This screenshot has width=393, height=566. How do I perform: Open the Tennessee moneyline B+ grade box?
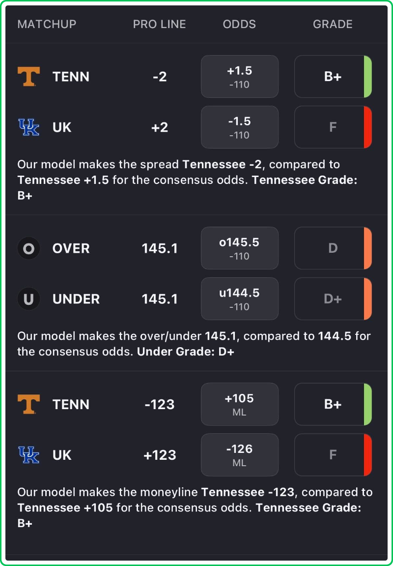click(x=333, y=404)
